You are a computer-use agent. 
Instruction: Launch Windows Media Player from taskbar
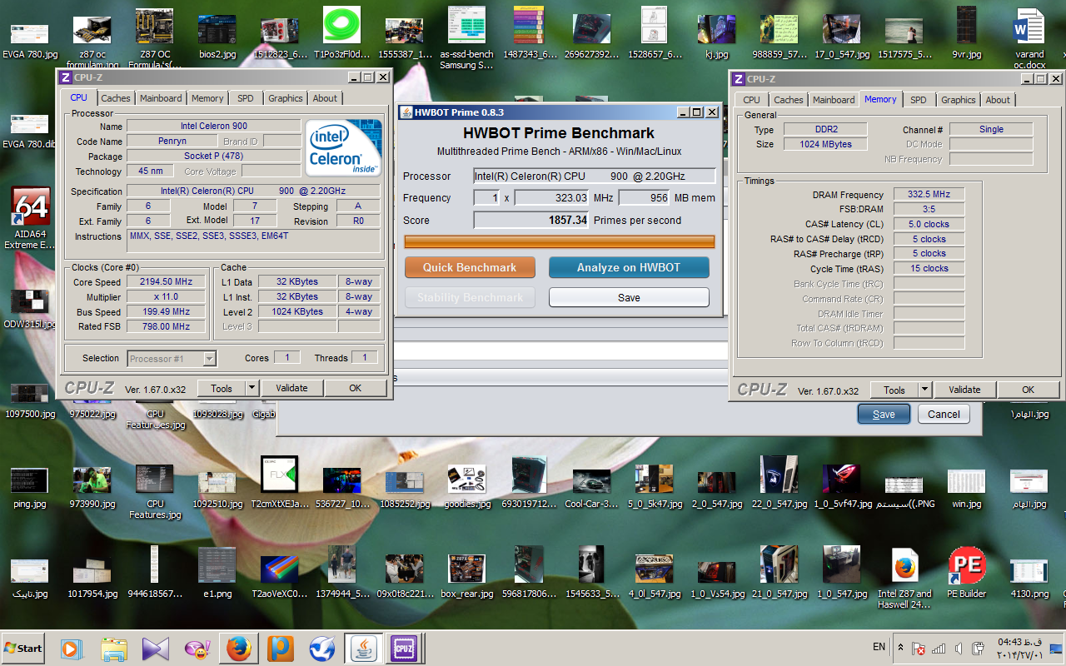point(72,649)
